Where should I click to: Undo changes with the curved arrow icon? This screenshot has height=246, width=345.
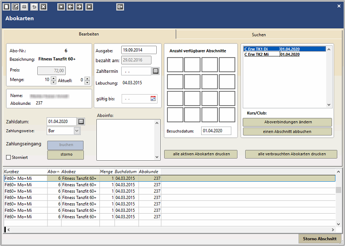[34, 7]
